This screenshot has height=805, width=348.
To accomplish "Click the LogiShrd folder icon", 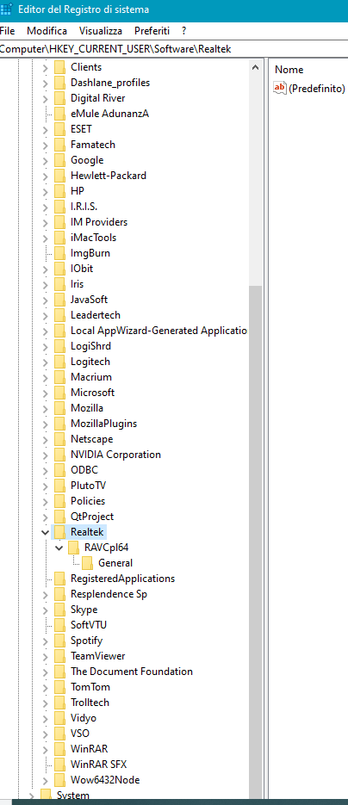I will pos(60,346).
